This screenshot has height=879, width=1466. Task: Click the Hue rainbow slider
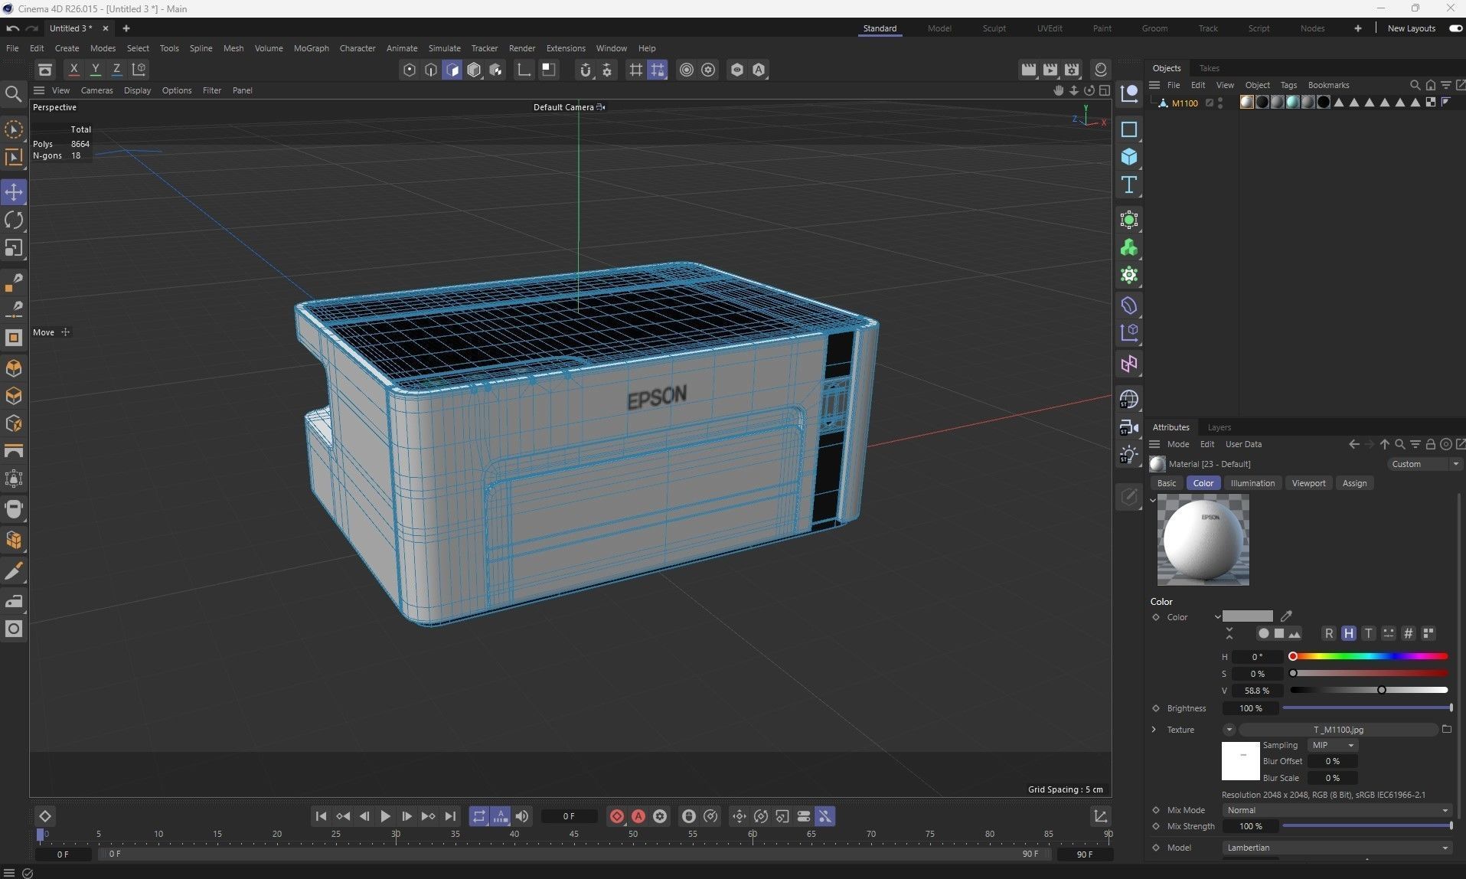[1369, 656]
